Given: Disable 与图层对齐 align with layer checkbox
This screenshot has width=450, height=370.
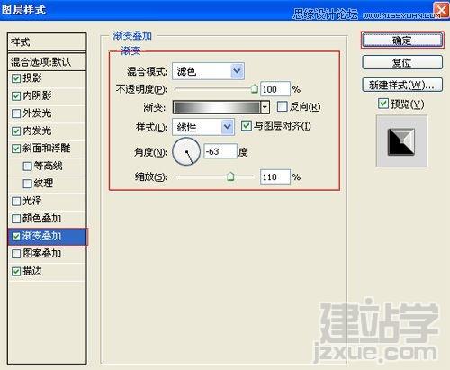Looking at the screenshot, I should click(247, 126).
